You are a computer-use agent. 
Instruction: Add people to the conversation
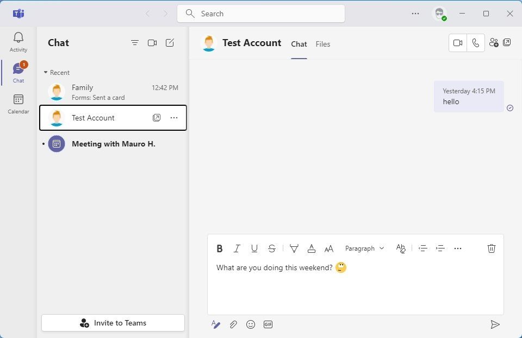click(x=494, y=43)
